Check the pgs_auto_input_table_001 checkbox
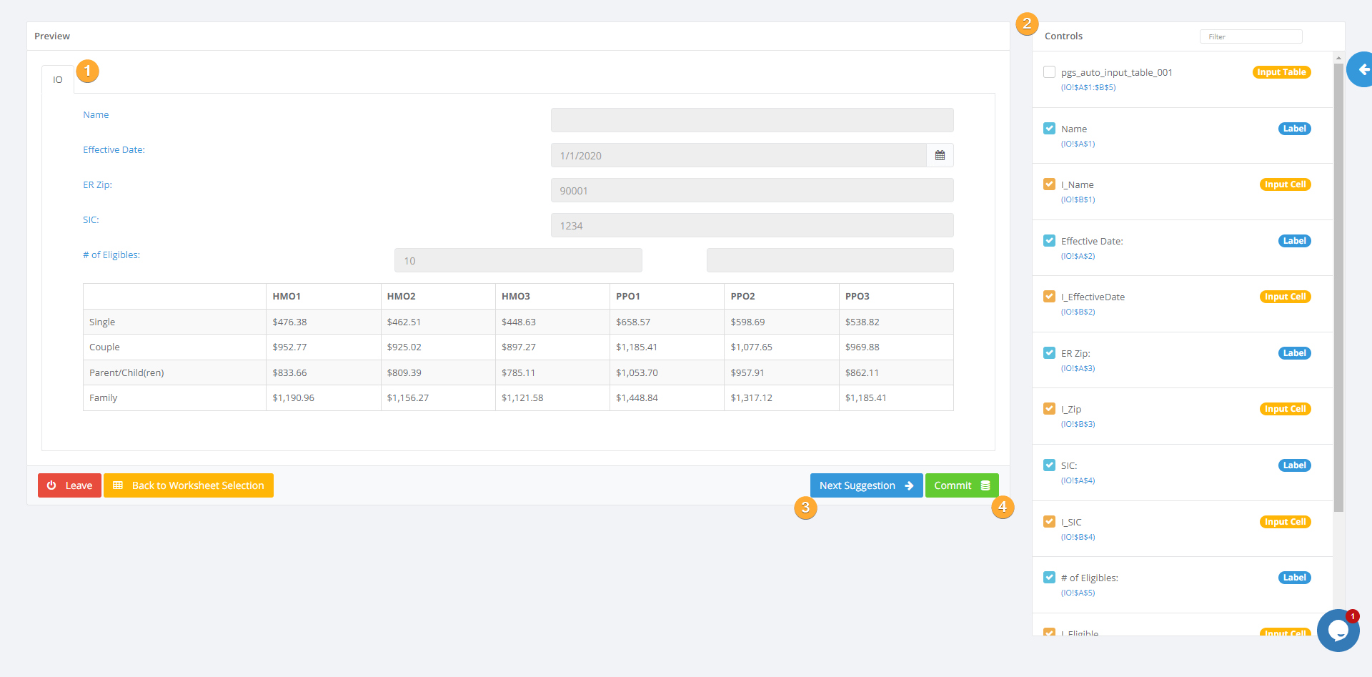The image size is (1372, 677). [1049, 71]
